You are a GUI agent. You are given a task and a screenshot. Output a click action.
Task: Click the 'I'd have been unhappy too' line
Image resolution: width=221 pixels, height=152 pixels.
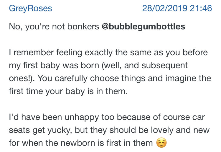[107, 117]
